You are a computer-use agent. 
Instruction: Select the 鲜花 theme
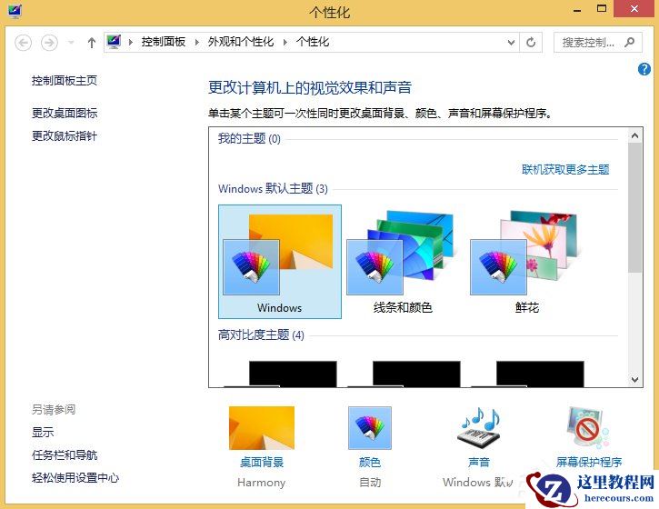coord(526,262)
